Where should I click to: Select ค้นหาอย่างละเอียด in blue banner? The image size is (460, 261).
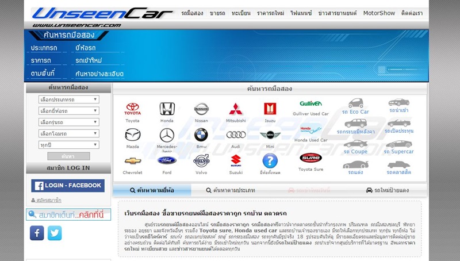coord(99,74)
